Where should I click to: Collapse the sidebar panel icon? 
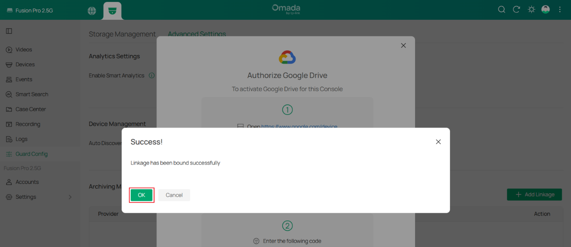click(9, 31)
